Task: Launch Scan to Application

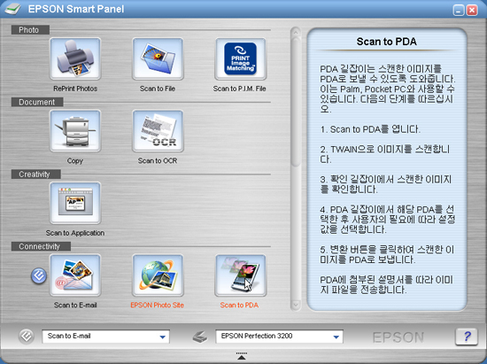Action: click(75, 203)
